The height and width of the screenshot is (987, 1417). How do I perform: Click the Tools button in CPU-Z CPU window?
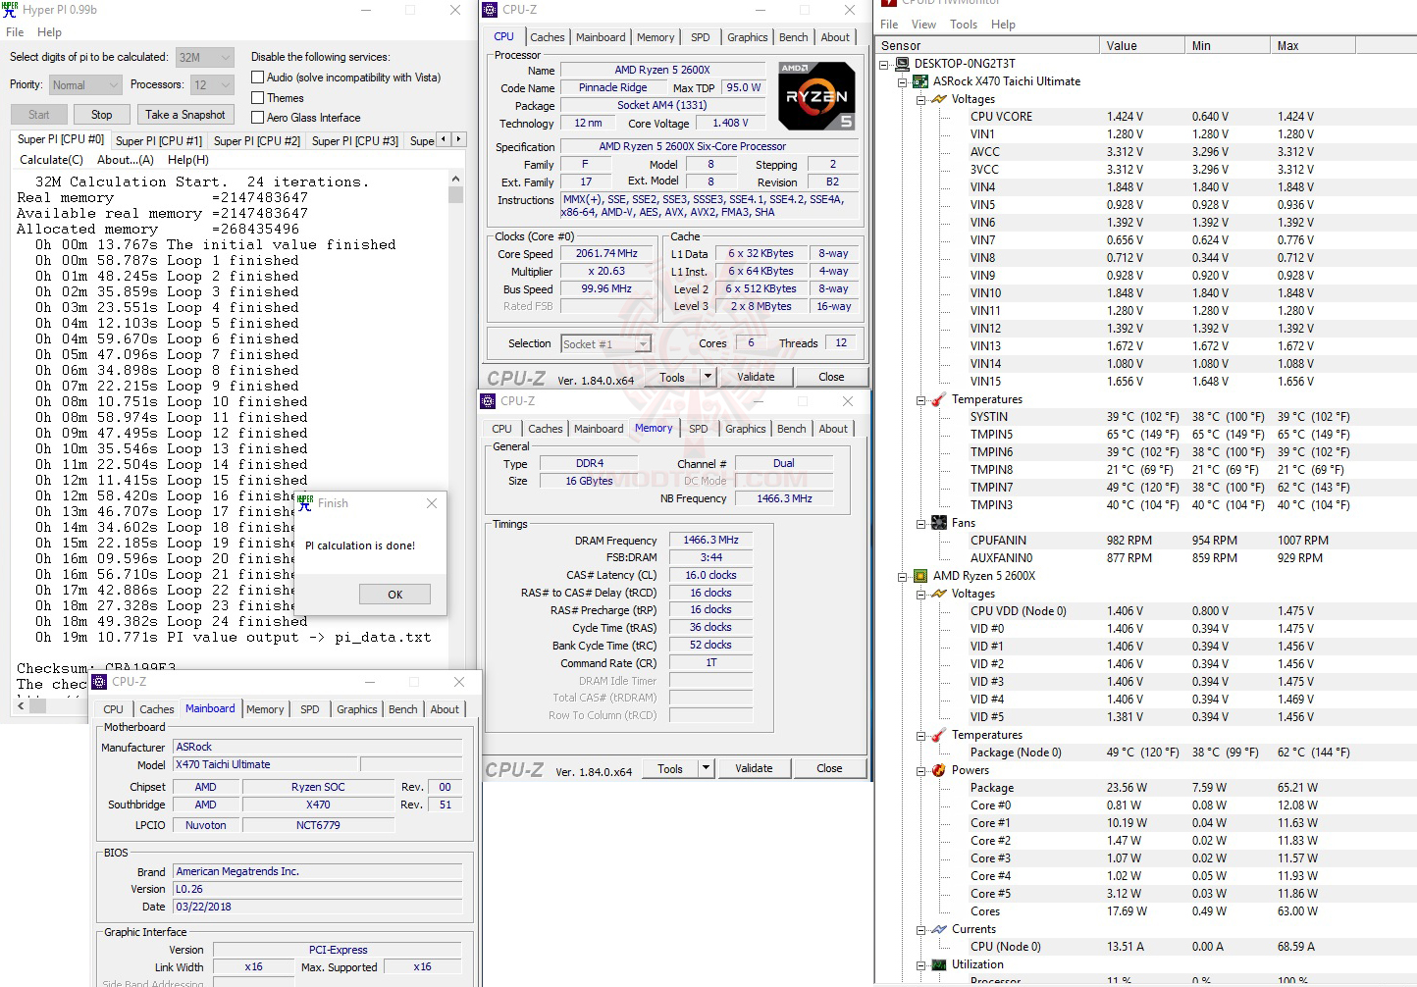point(672,377)
